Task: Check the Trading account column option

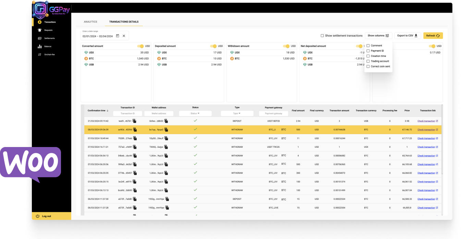Action: coord(368,61)
